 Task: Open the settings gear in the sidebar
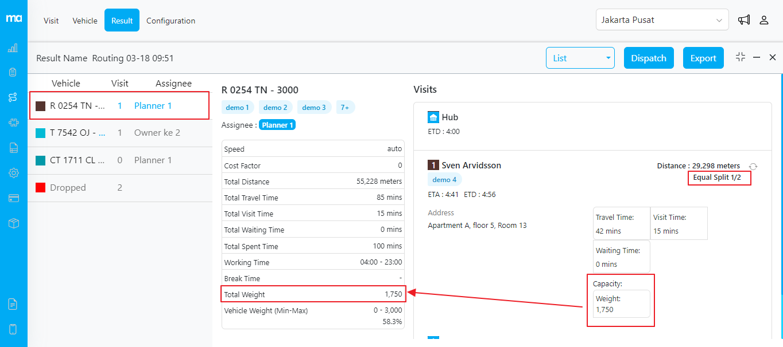click(13, 173)
